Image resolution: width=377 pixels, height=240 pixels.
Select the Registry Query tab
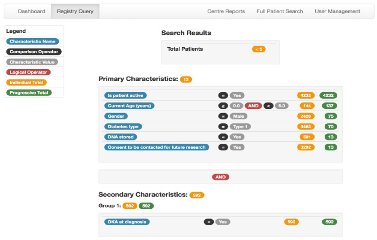click(x=75, y=11)
